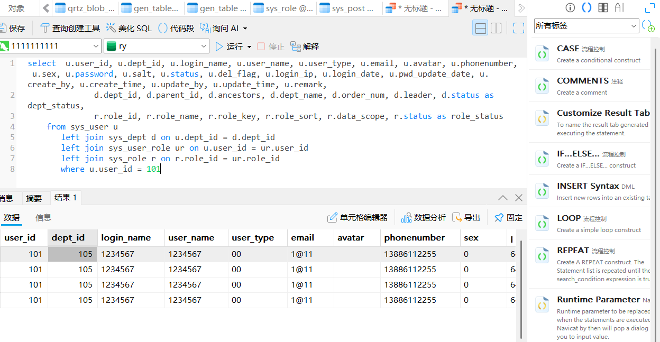Image resolution: width=660 pixels, height=342 pixels.
Task: Export results with 导出
Action: coord(466,217)
